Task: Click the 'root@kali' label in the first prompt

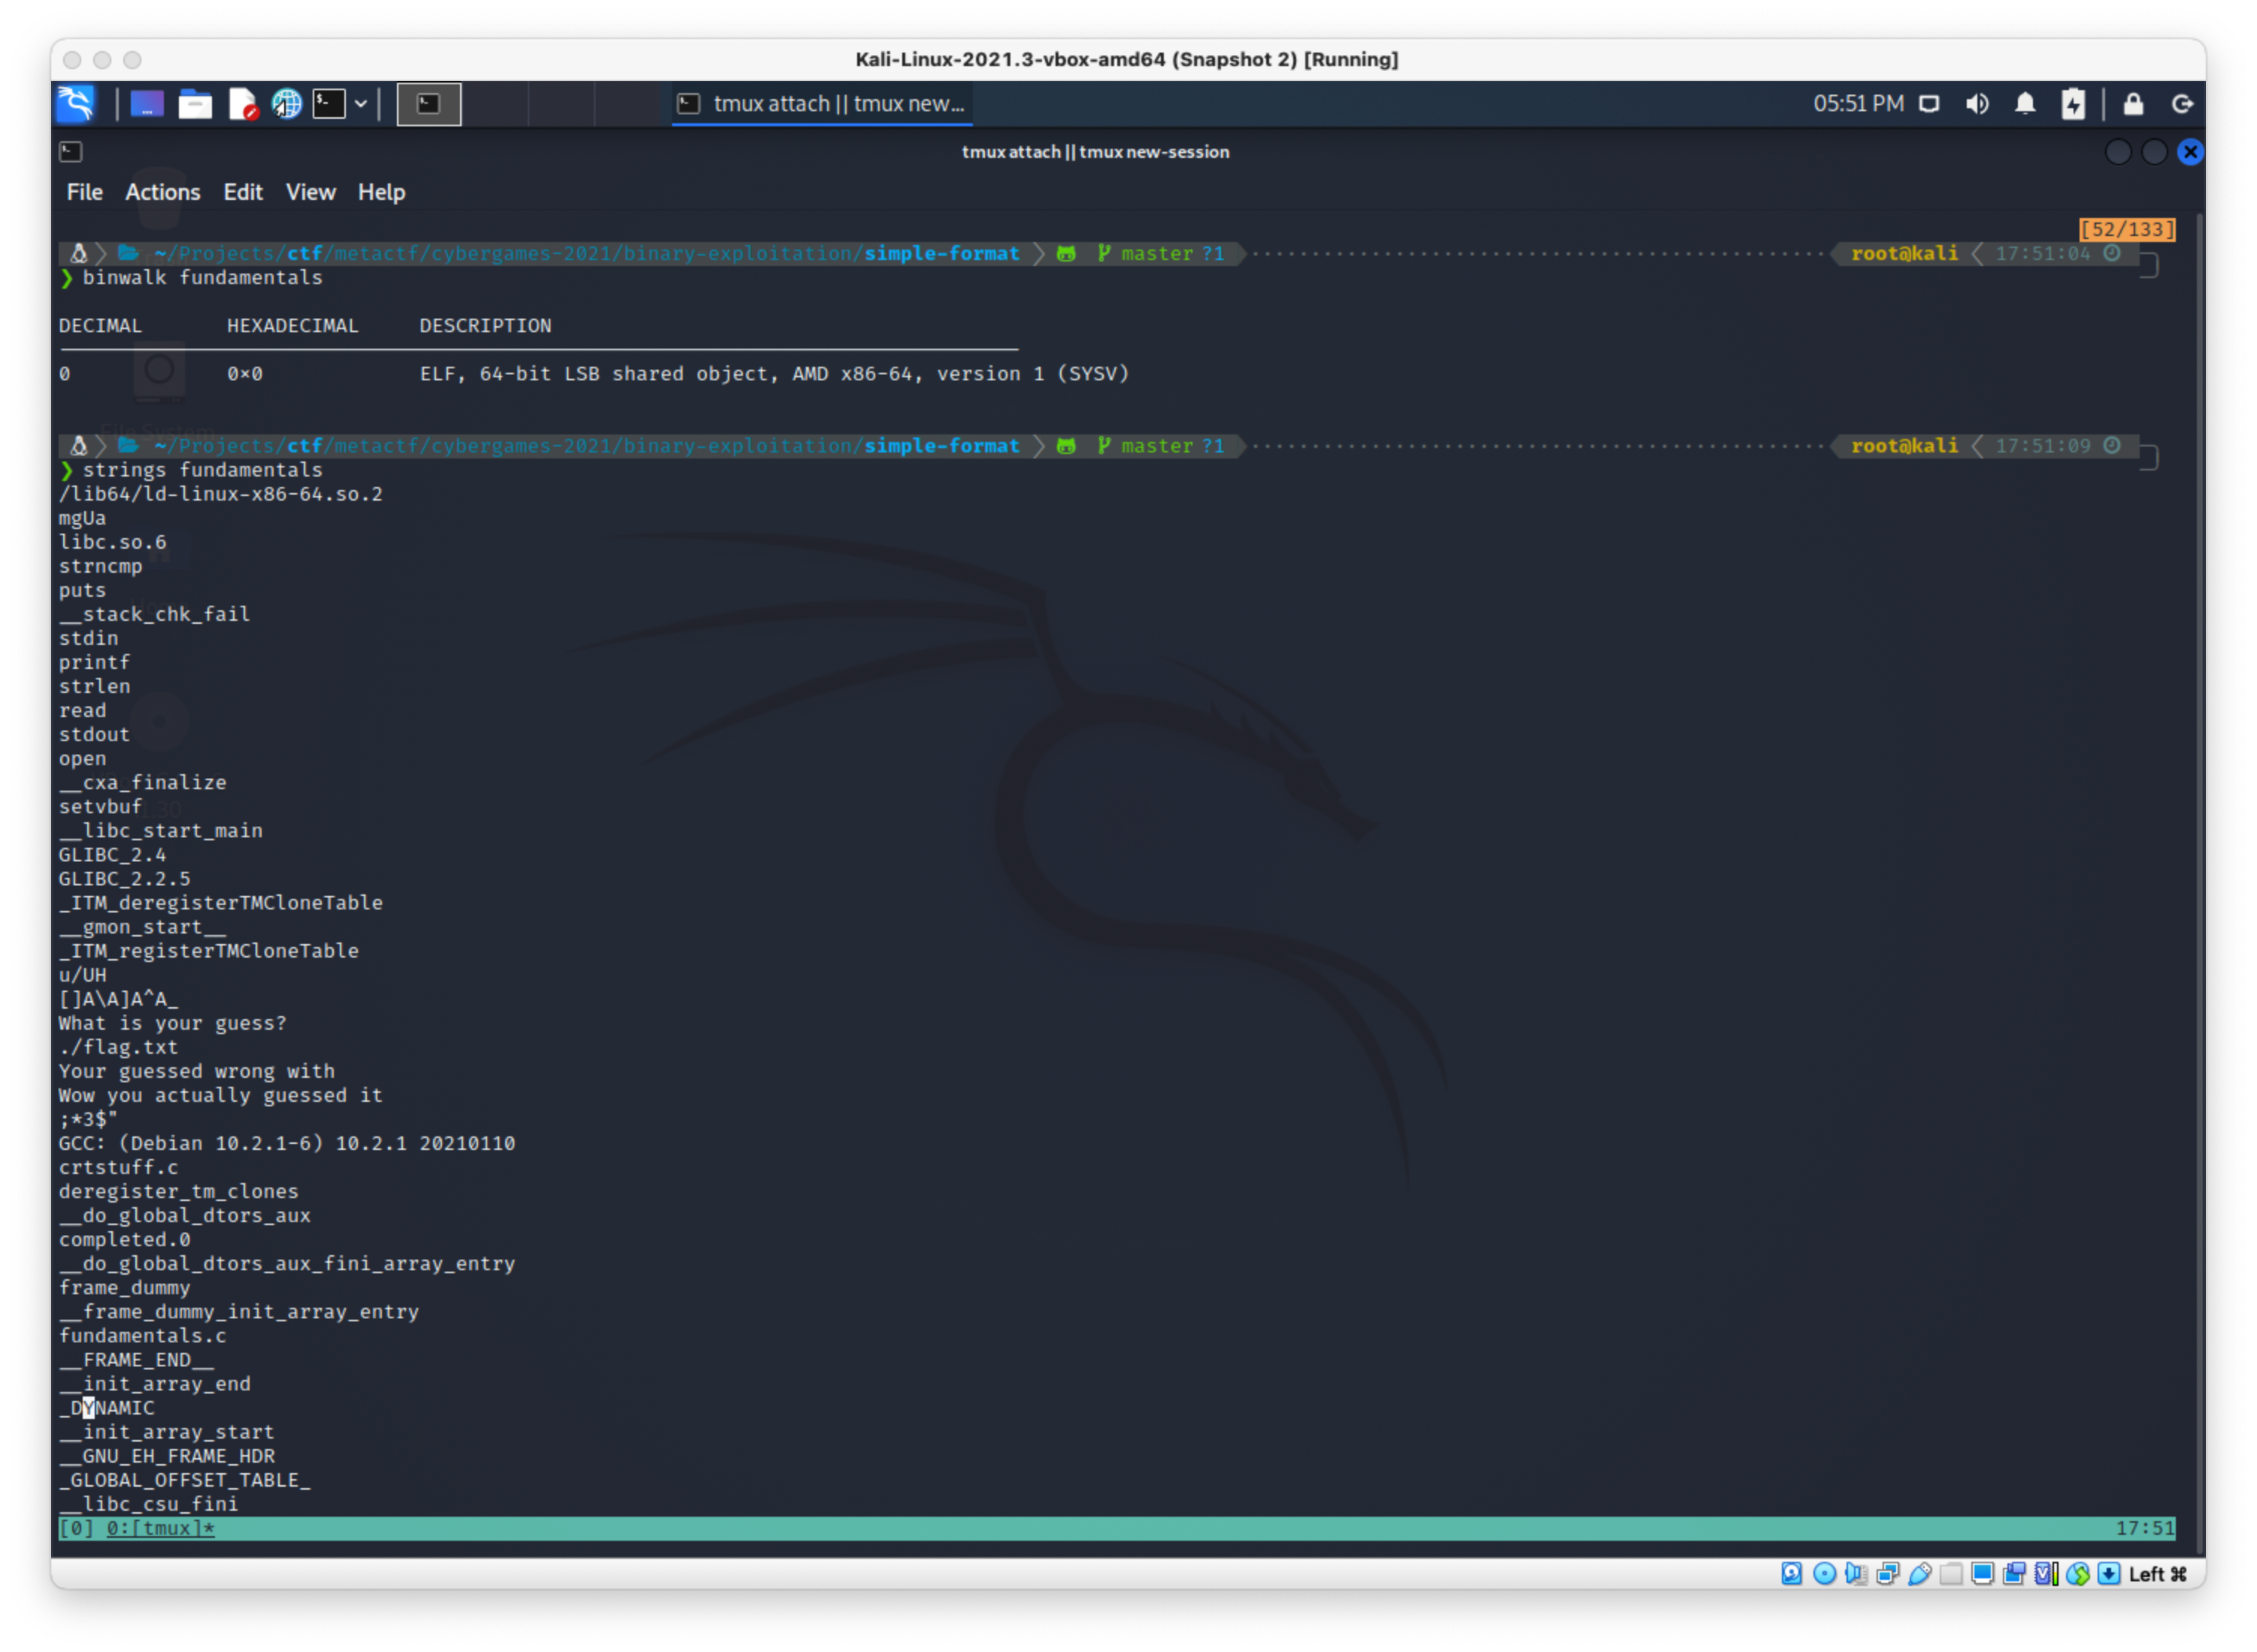Action: 1905,254
